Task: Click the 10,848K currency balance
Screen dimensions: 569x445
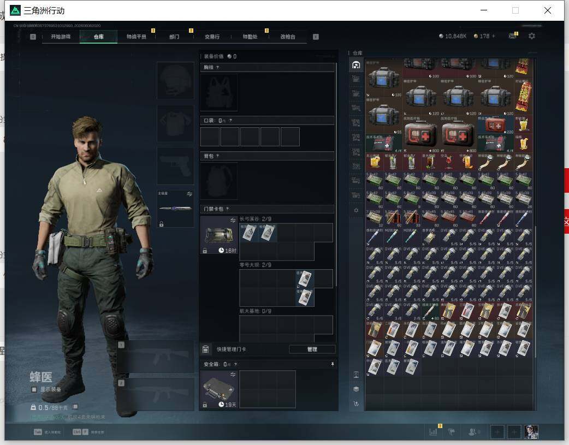Action: point(453,36)
